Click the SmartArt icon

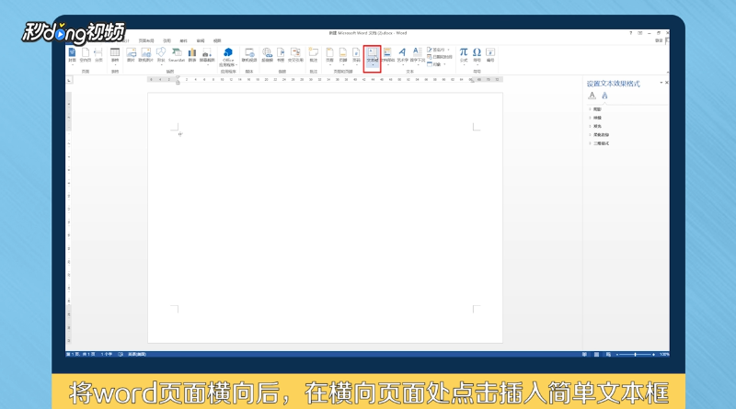pyautogui.click(x=177, y=55)
